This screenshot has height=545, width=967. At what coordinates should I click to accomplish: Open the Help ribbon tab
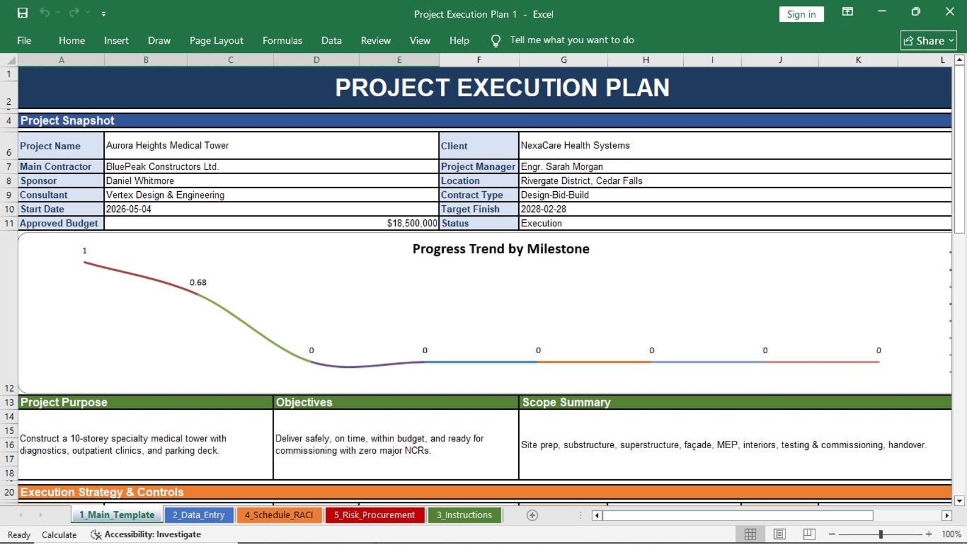[x=459, y=40]
